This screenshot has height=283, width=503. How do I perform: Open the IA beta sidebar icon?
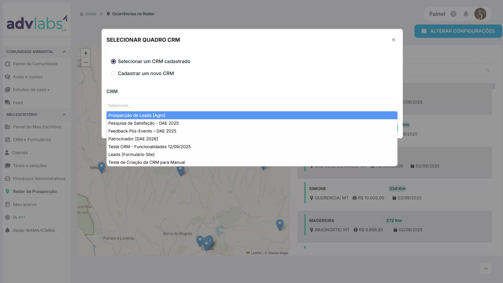(x=7, y=217)
